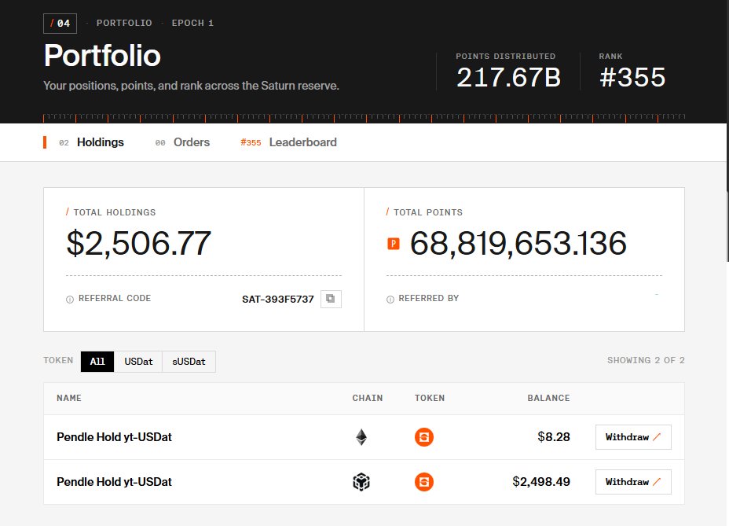
Task: Click the Portfolio page heading
Action: [102, 56]
